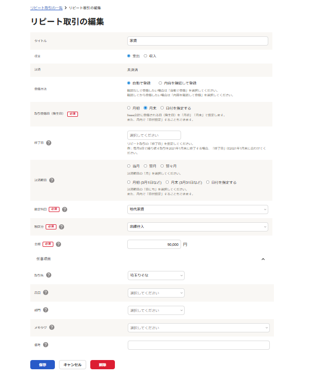Image resolution: width=317 pixels, height=380 pixels.
Task: Select 日付を指定する for registration date
Action: point(162,108)
